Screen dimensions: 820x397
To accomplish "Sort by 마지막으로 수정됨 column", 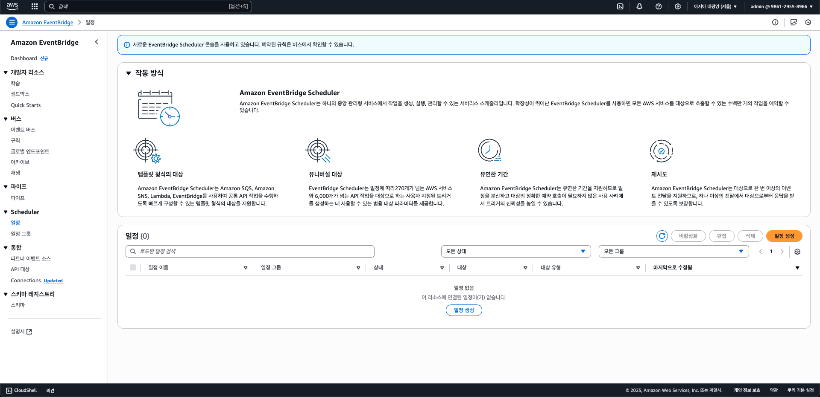I will [797, 268].
